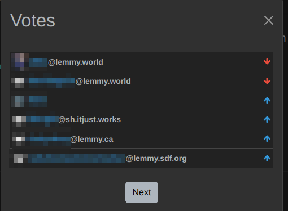288x211 pixels.
Task: Open the longer-named @lemmy.world voter link
Action: tap(80, 81)
